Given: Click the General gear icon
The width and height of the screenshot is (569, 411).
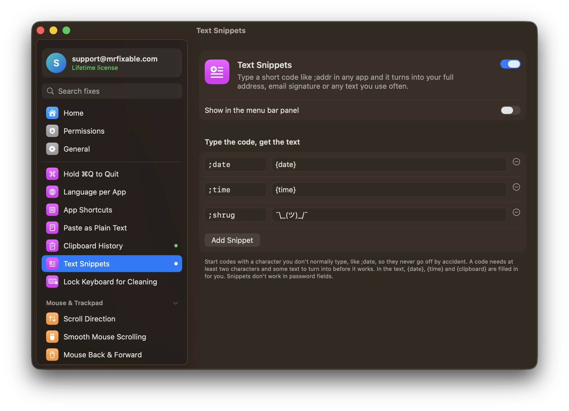Looking at the screenshot, I should pyautogui.click(x=52, y=149).
